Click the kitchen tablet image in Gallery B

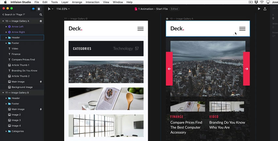point(106,99)
